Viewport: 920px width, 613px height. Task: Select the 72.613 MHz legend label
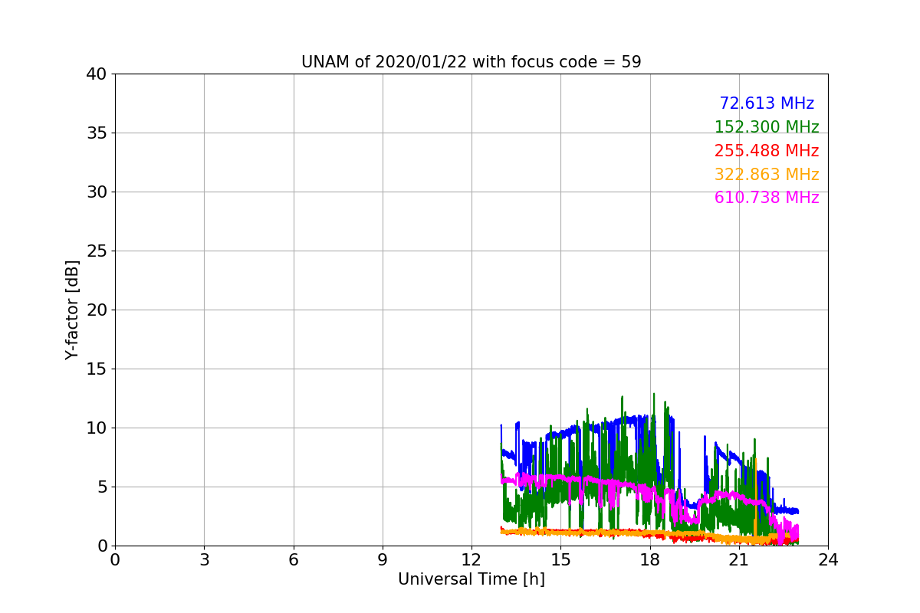[x=767, y=103]
